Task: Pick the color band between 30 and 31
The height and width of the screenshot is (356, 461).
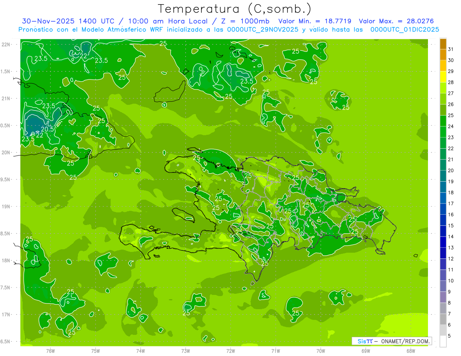Action: [443, 55]
